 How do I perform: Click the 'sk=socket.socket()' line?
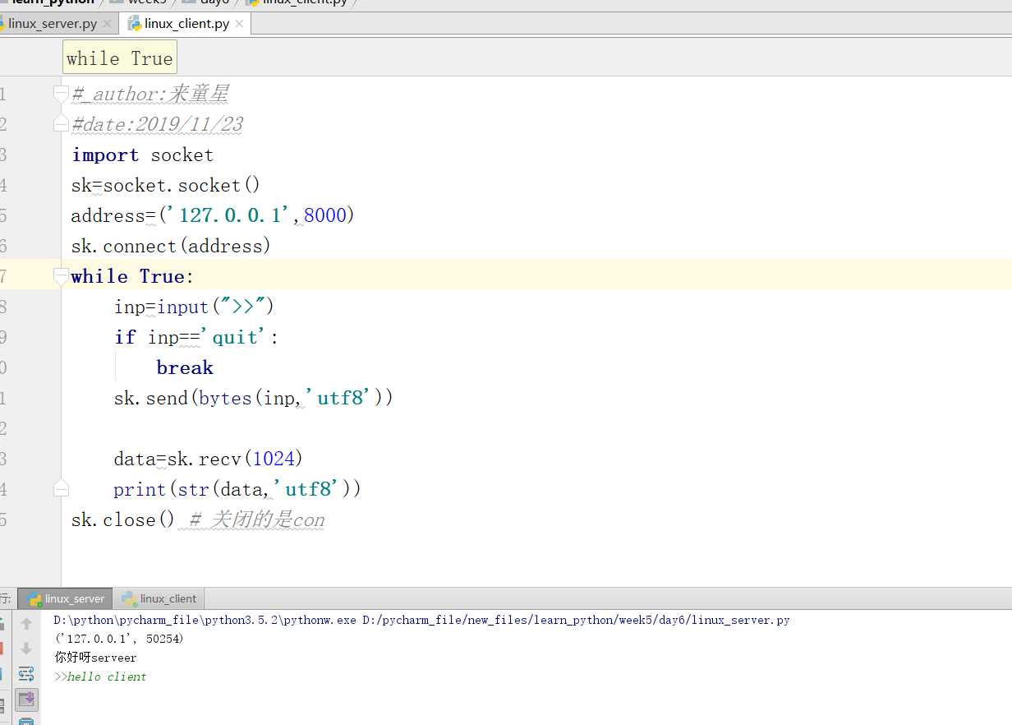pos(166,186)
